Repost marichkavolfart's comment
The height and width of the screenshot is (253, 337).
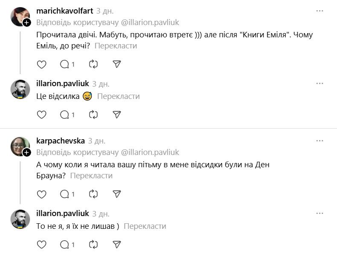[x=93, y=64]
